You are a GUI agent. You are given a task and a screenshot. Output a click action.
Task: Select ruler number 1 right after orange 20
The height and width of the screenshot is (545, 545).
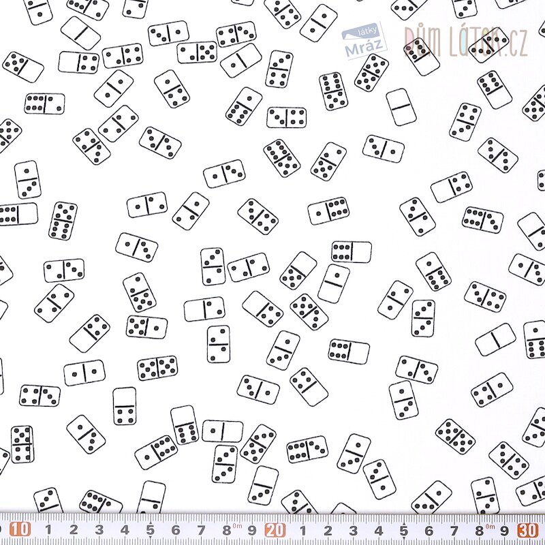[302, 530]
